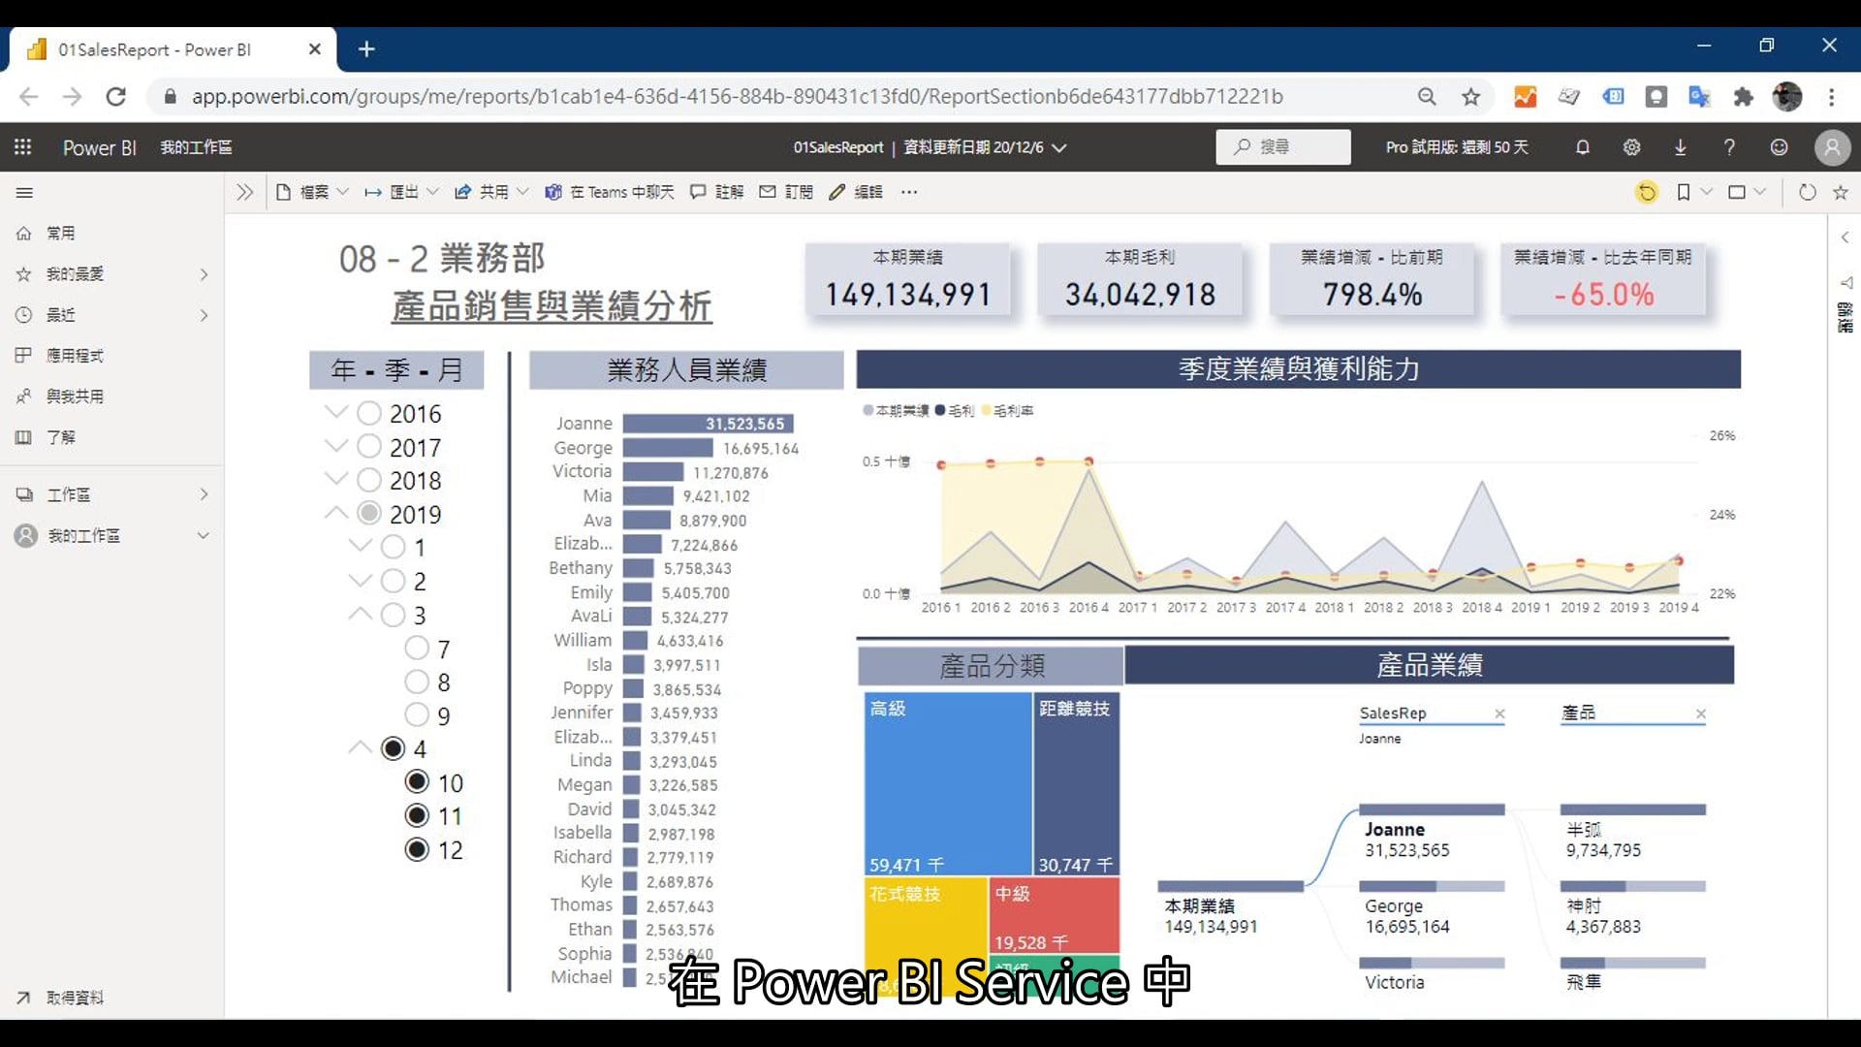The width and height of the screenshot is (1861, 1047).
Task: Click the reset to default undo icon
Action: (x=1646, y=192)
